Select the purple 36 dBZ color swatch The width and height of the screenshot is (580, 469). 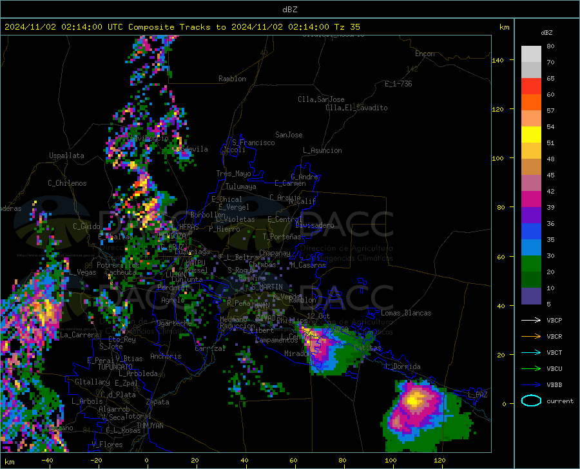click(x=531, y=215)
